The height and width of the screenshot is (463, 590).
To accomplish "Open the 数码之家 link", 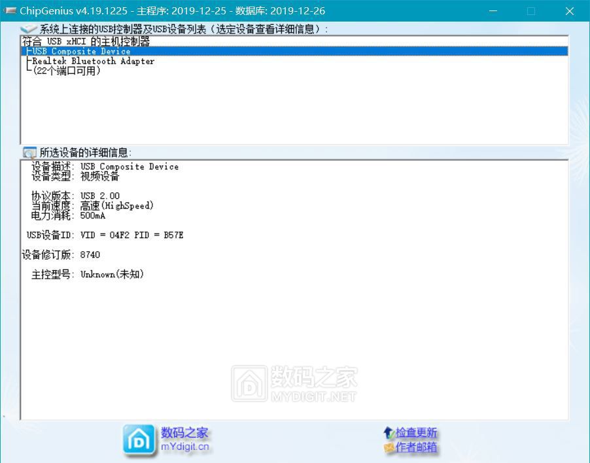I will [x=184, y=432].
